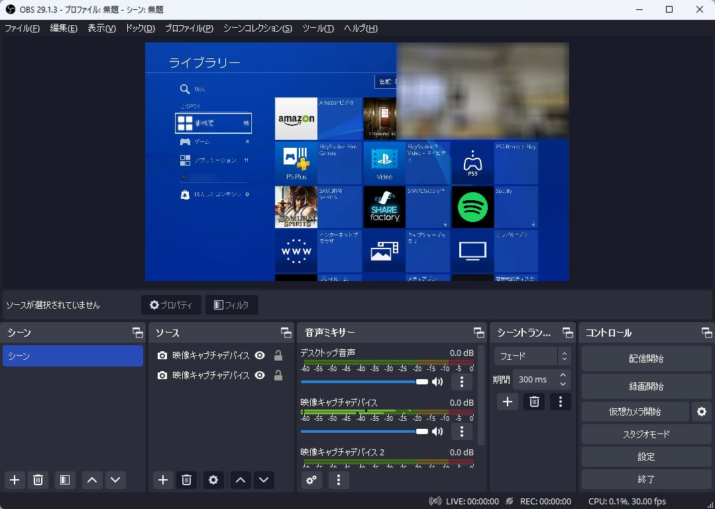Remove selected source with trash icon
715x509 pixels.
click(186, 480)
